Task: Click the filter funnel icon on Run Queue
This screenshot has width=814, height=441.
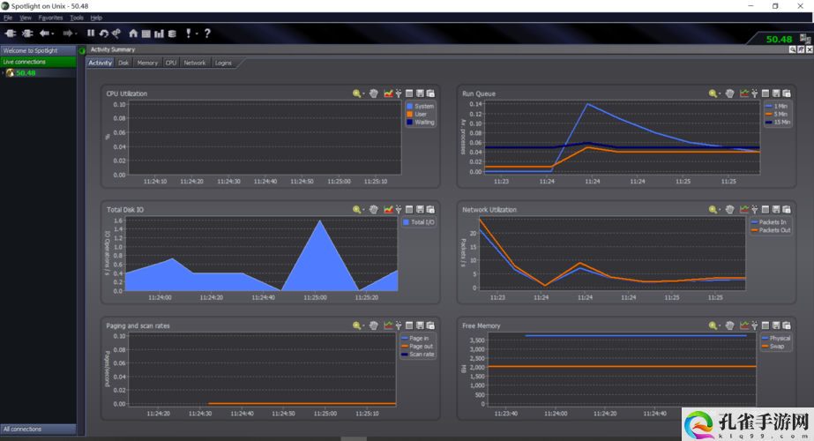Action: click(x=755, y=93)
